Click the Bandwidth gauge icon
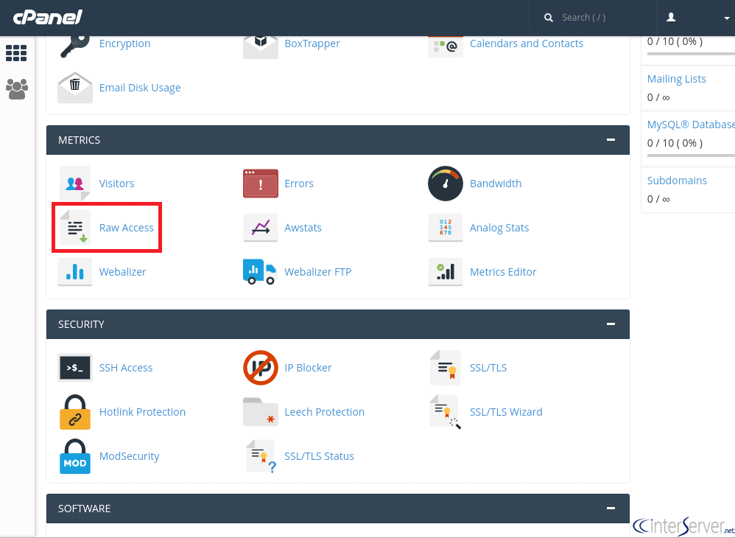 click(446, 184)
